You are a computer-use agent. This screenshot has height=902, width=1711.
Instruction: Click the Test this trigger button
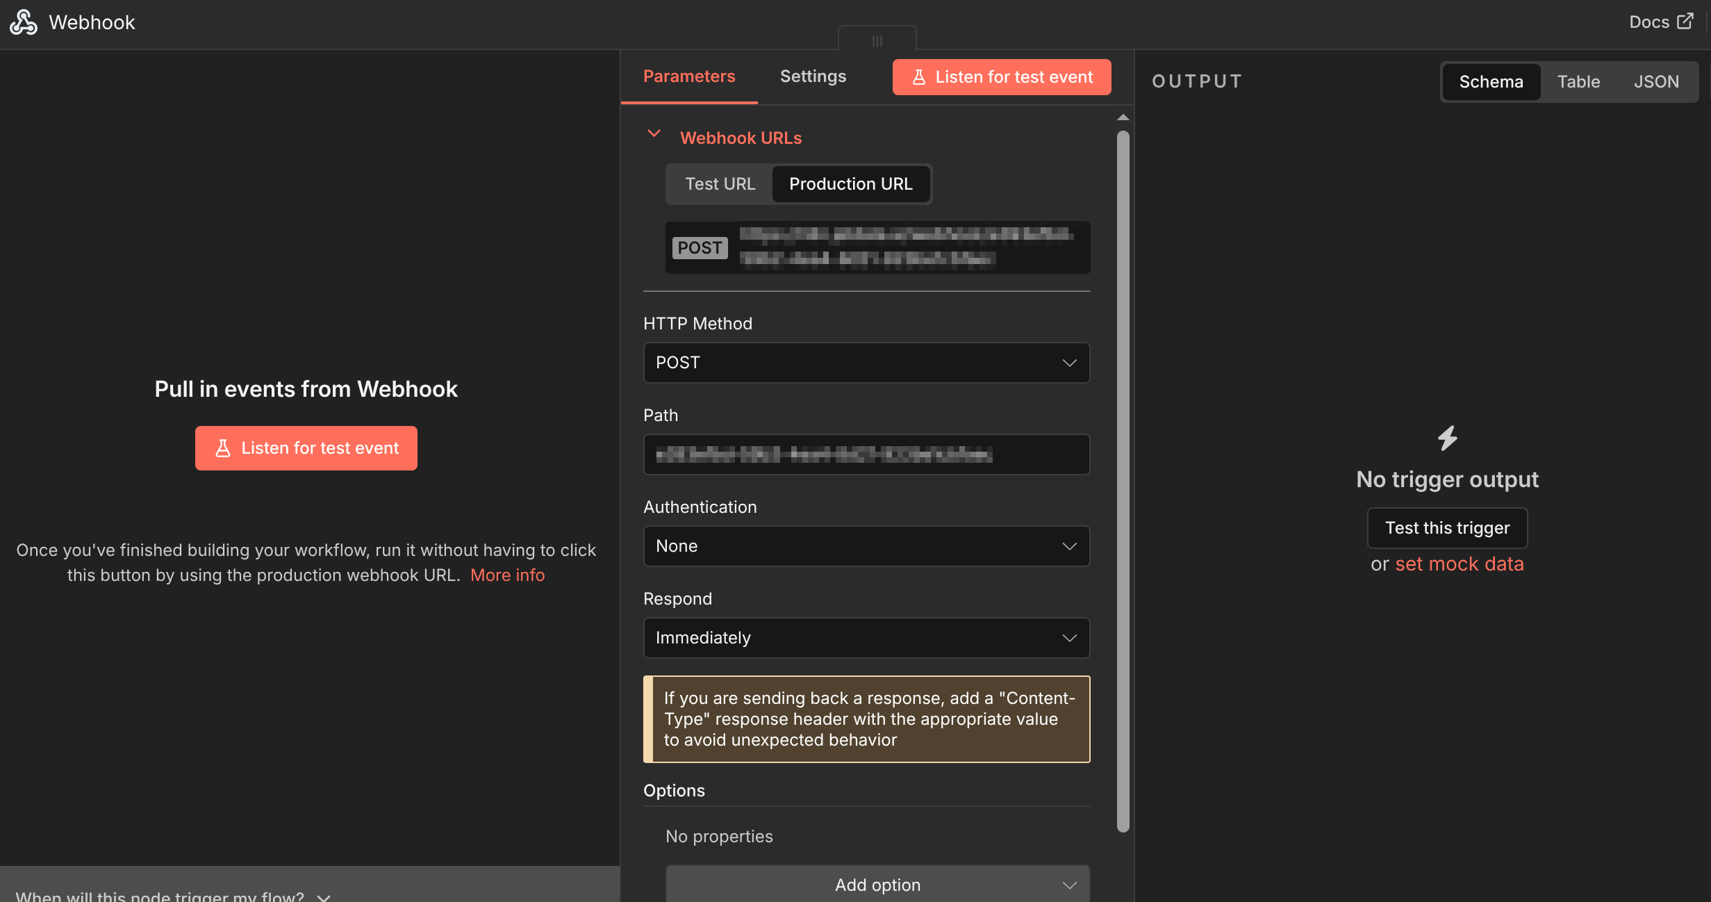pos(1447,527)
